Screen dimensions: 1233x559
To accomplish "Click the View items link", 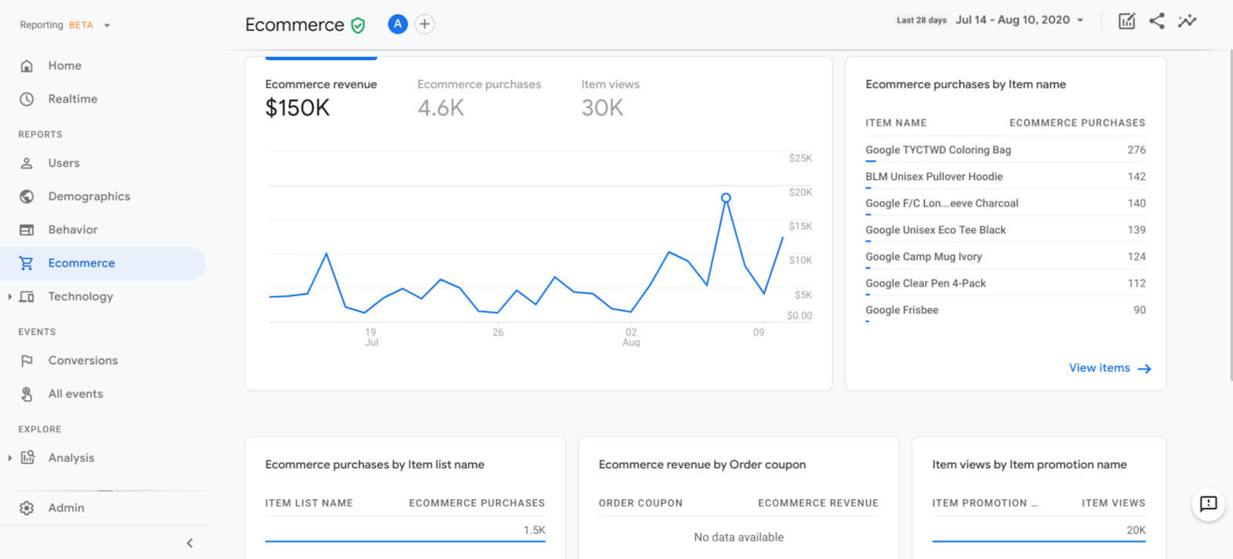I will coord(1099,368).
